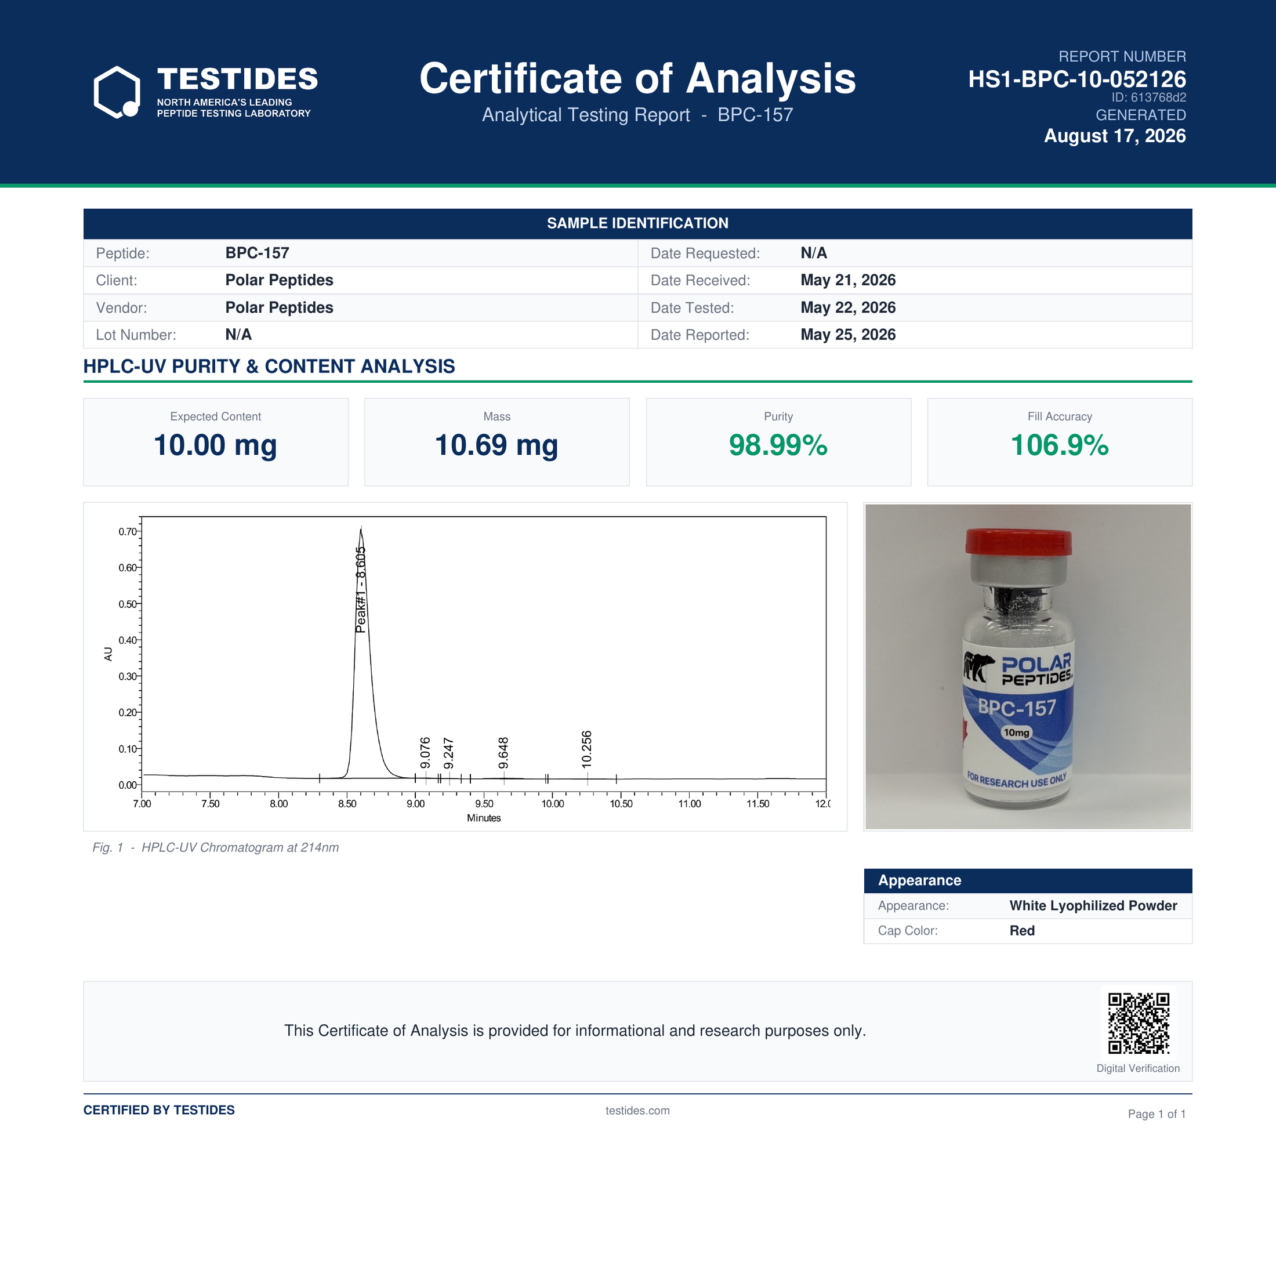Select the Vendor value Polar Peptides
1276x1276 pixels.
coord(280,308)
